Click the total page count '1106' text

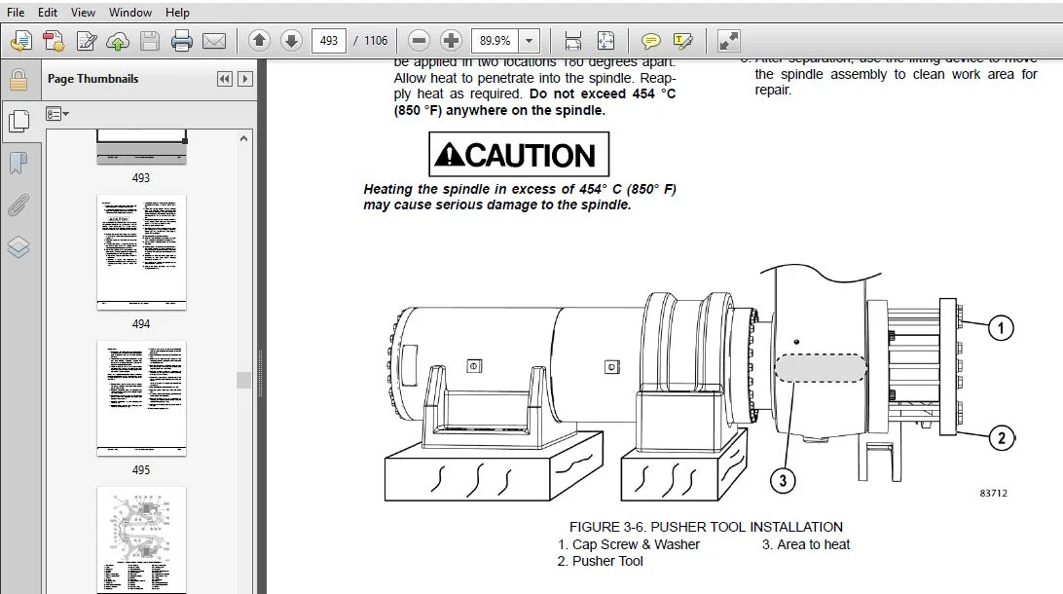(376, 41)
